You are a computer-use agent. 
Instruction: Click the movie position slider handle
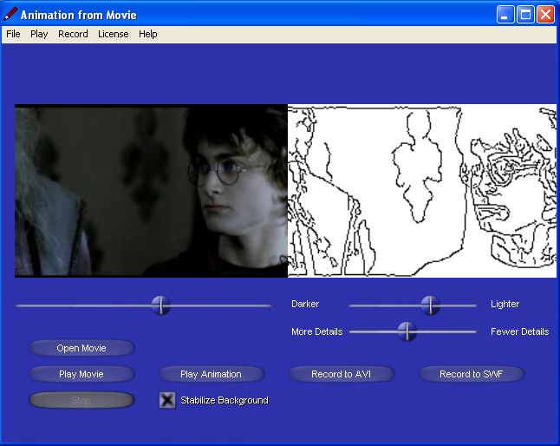tap(160, 305)
